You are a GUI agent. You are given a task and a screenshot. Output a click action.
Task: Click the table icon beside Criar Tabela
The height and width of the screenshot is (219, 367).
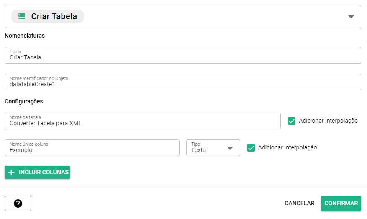coord(22,16)
